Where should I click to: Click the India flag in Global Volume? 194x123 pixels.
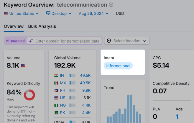click(x=56, y=75)
